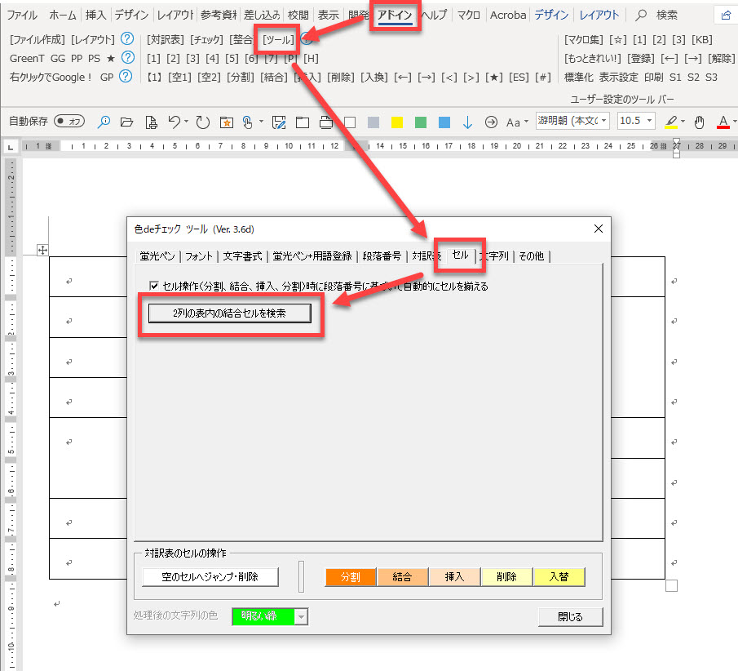The width and height of the screenshot is (738, 671).
Task: Click the blue down arrow icon
Action: pos(467,122)
